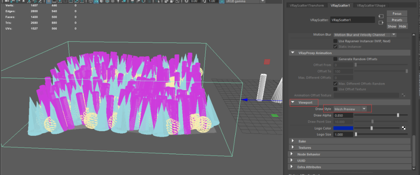Click the Draw Alpha value field
The image size is (420, 175).
coord(343,115)
